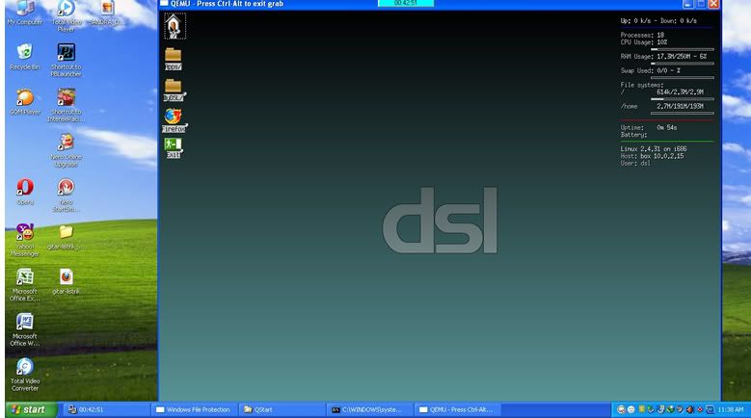Screen dimensions: 751x418
Task: Open Microsoft Office Excel shortcut
Action: [x=25, y=284]
